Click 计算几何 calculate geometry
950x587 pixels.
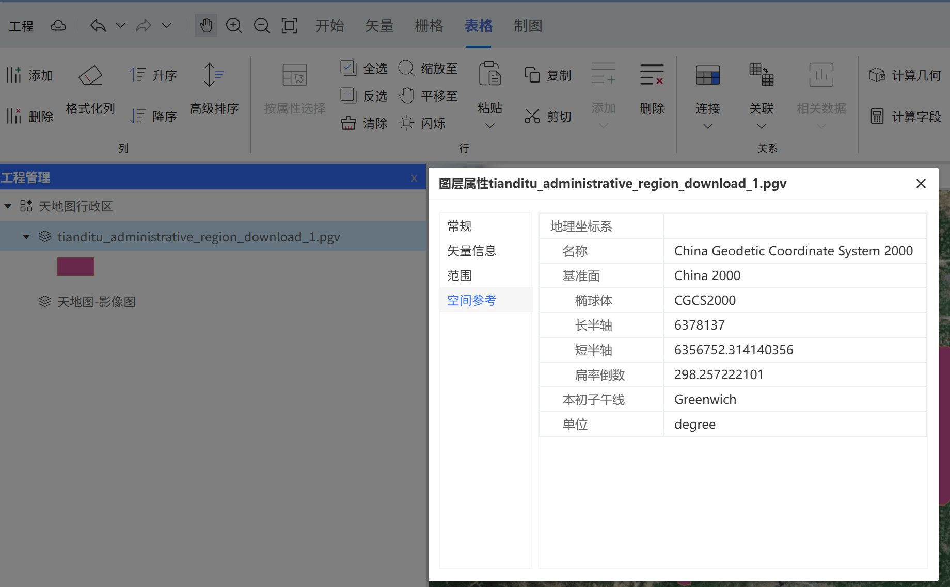(905, 75)
